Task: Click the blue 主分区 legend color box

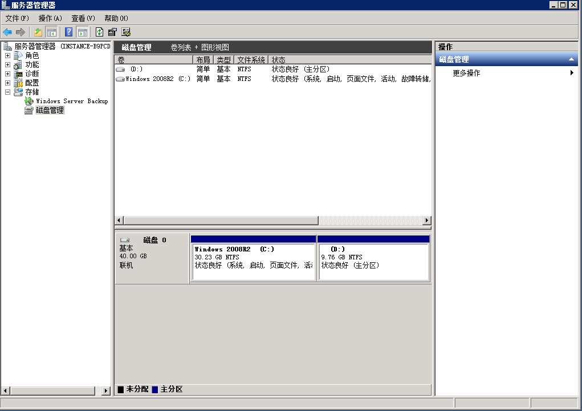Action: 155,389
